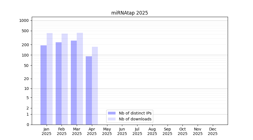Click the 100 y-axis tick label
The height and width of the screenshot is (140, 253).
[25, 55]
